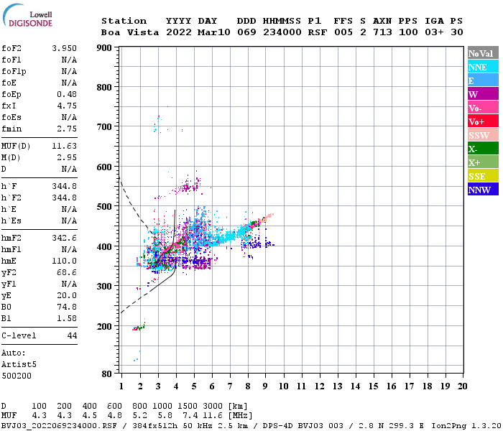
Task: Select the NNW dark blue legend swatch
Action: click(483, 189)
